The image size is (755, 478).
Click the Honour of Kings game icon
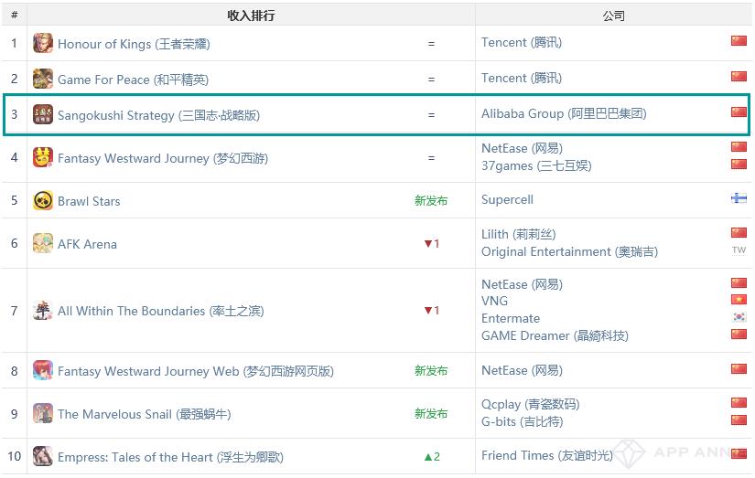coord(43,43)
